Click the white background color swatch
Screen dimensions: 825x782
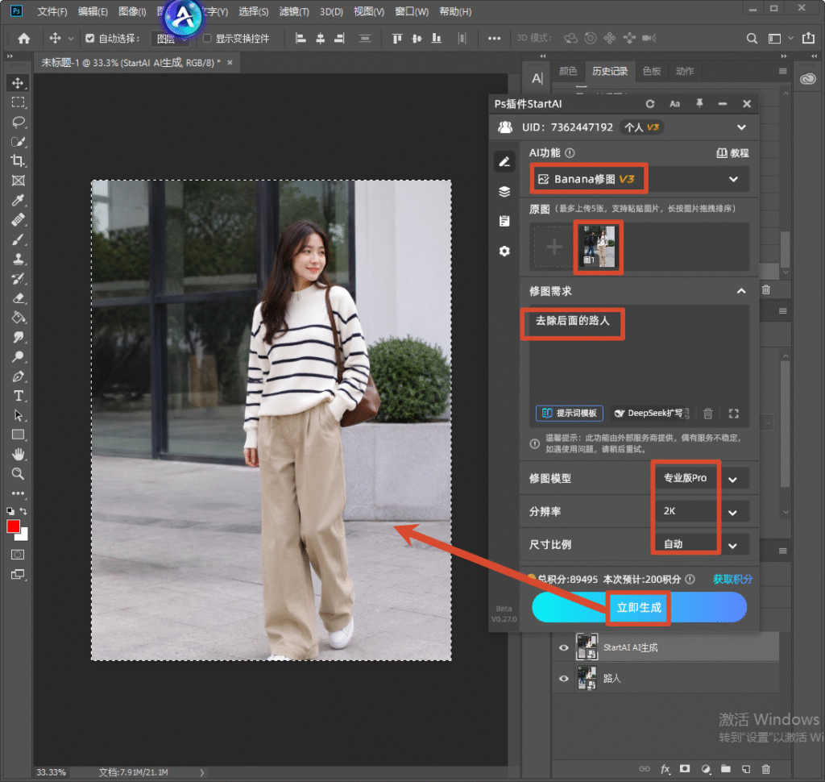tap(23, 536)
